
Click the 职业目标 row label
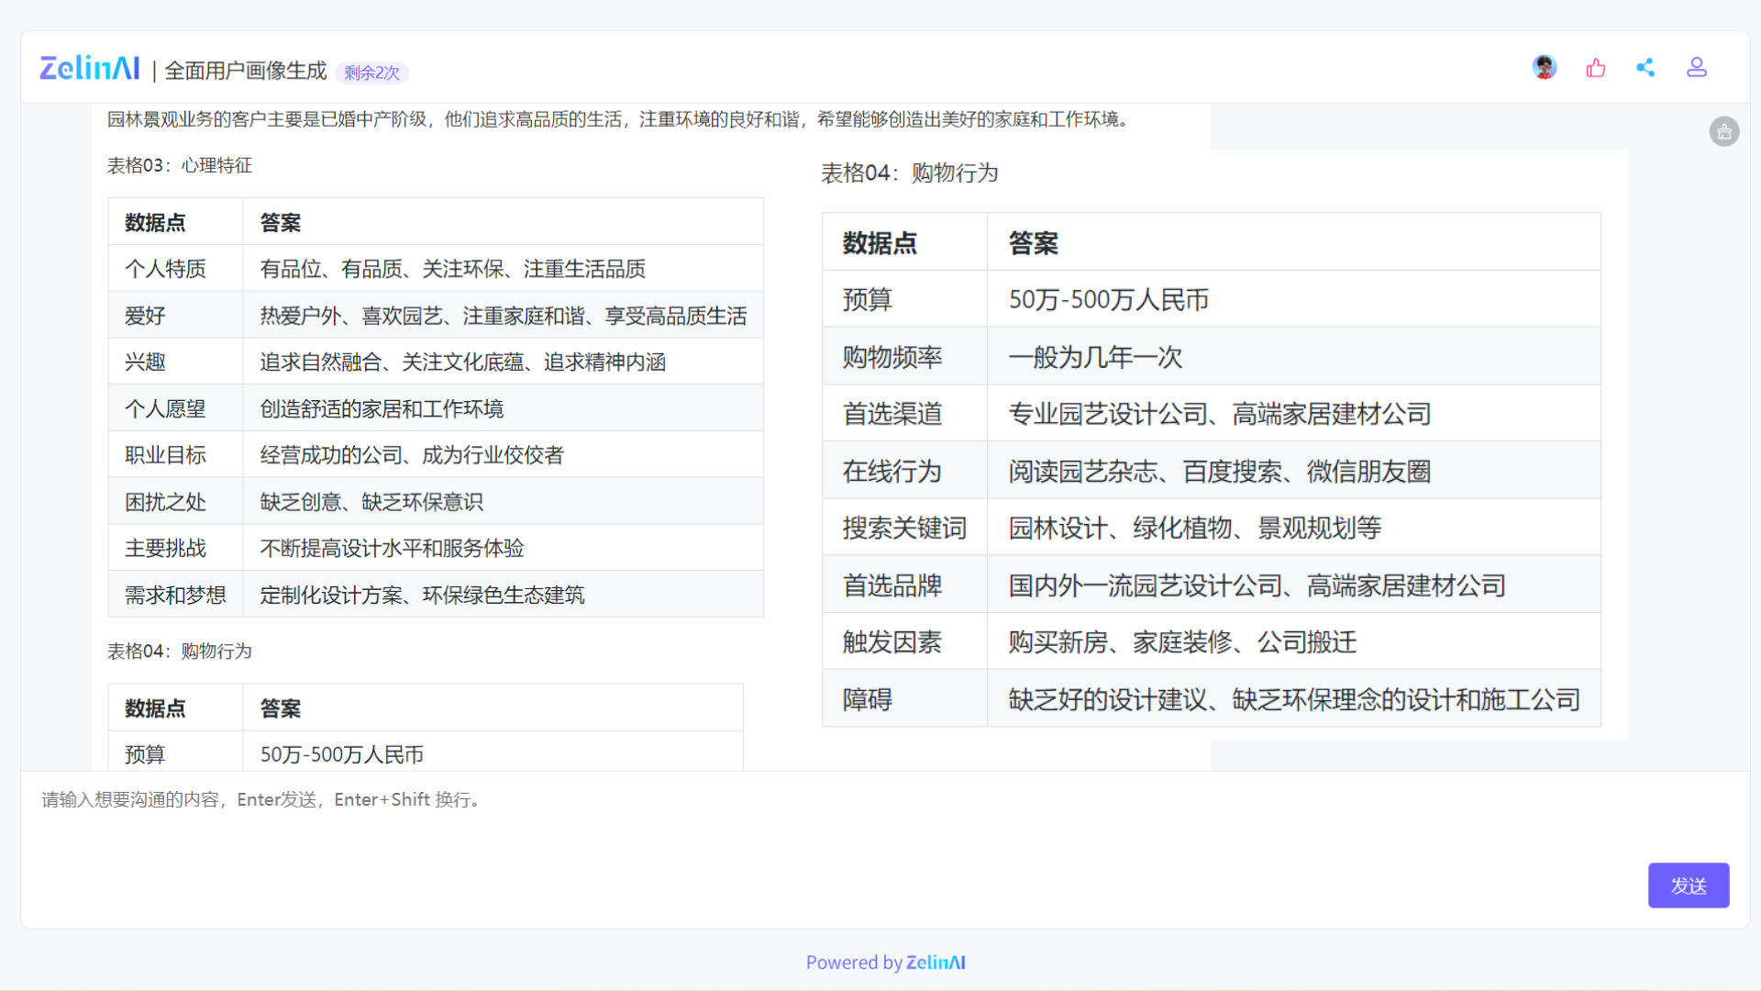tap(166, 455)
